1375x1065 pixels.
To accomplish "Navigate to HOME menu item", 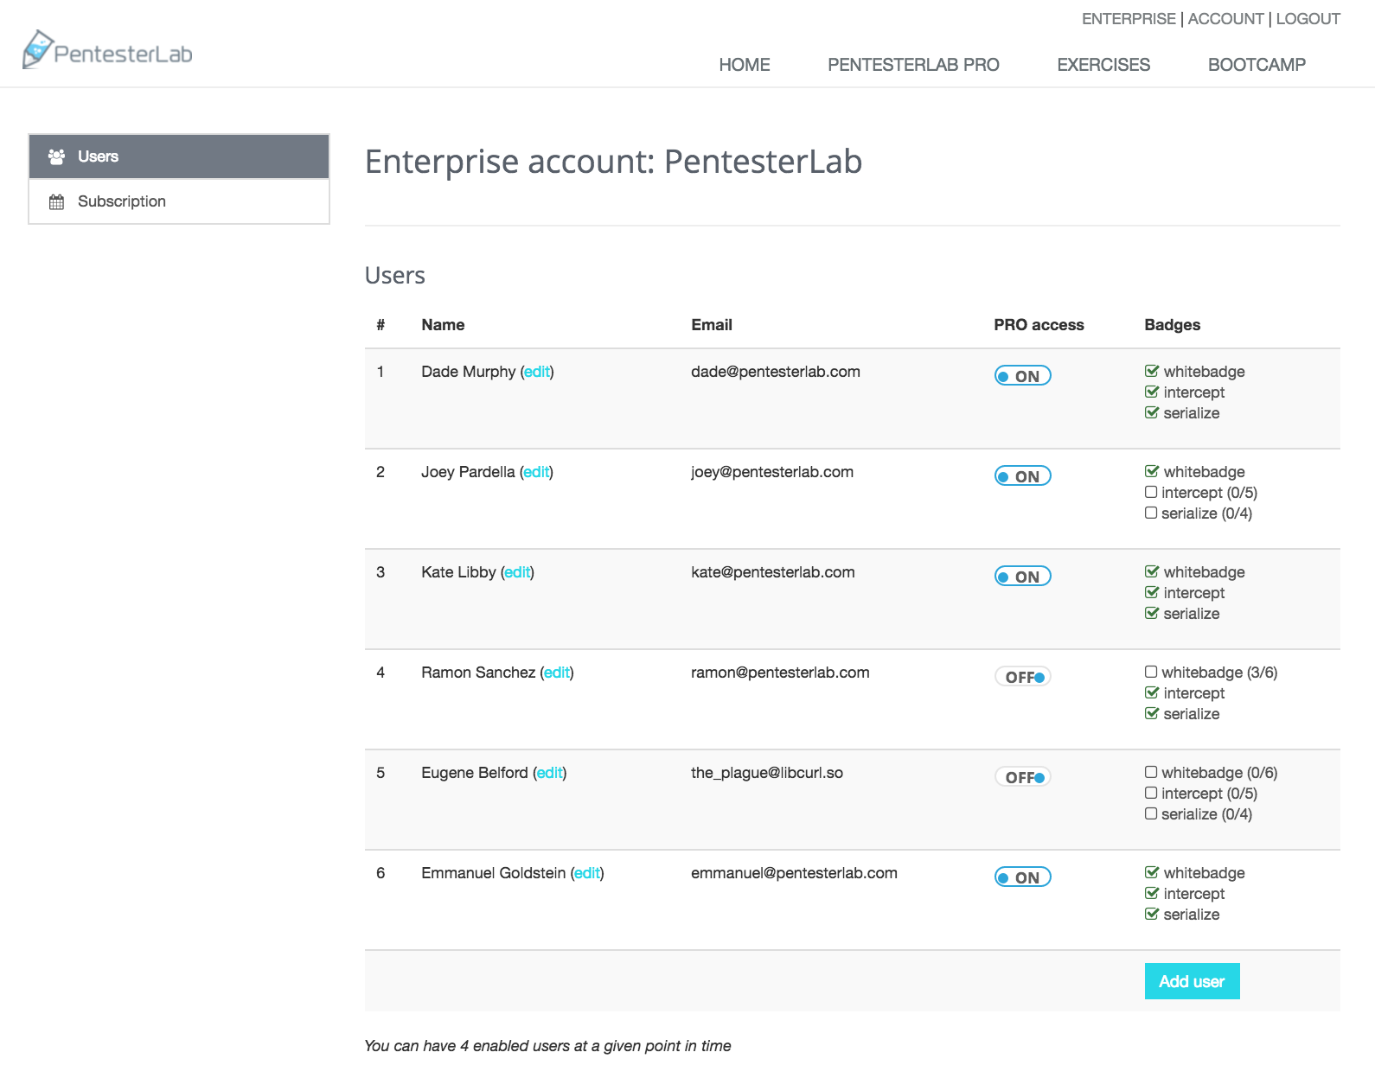I will [744, 64].
